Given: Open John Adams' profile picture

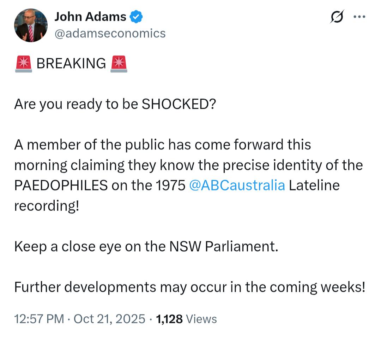Looking at the screenshot, I should [31, 25].
